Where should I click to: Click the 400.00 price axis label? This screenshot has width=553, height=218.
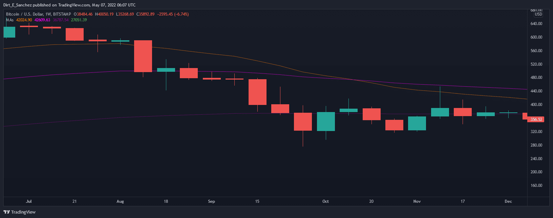536,105
